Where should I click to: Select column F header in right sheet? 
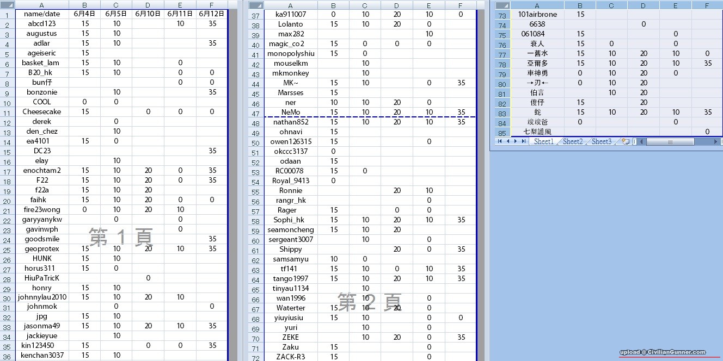[x=707, y=5]
